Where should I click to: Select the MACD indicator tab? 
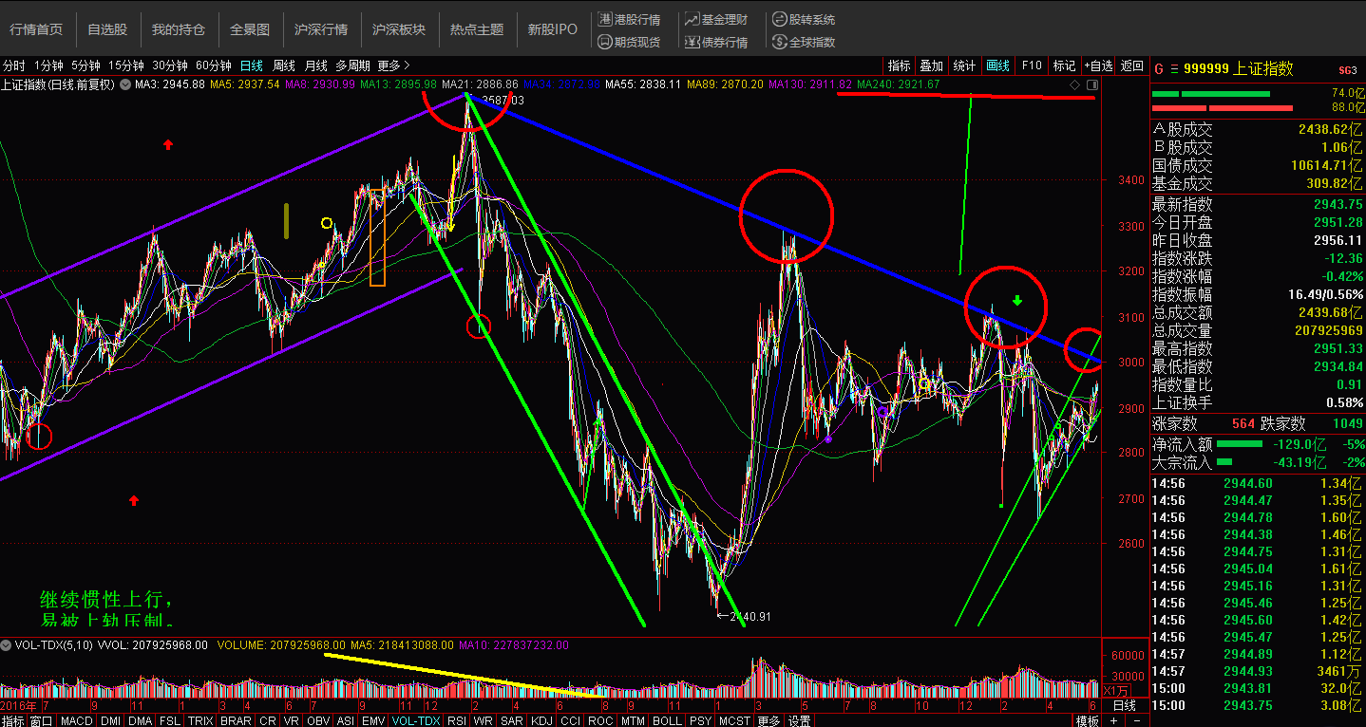(77, 720)
